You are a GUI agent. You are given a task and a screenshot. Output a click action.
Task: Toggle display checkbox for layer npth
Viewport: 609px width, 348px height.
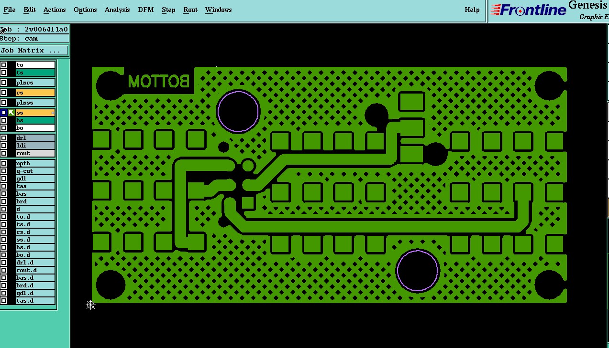tap(4, 163)
